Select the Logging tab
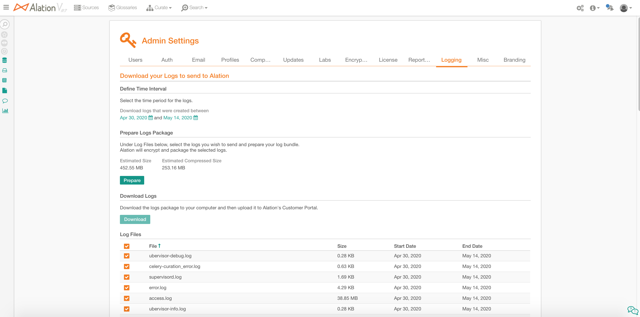Screen dimensions: 640x317 coord(452,60)
